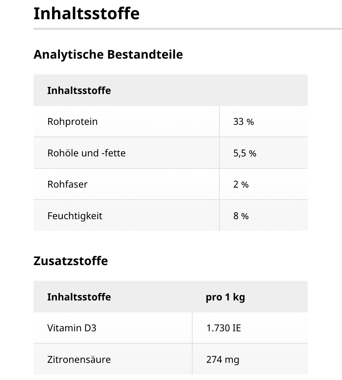Select the Vitamin D3 label cell

click(72, 328)
